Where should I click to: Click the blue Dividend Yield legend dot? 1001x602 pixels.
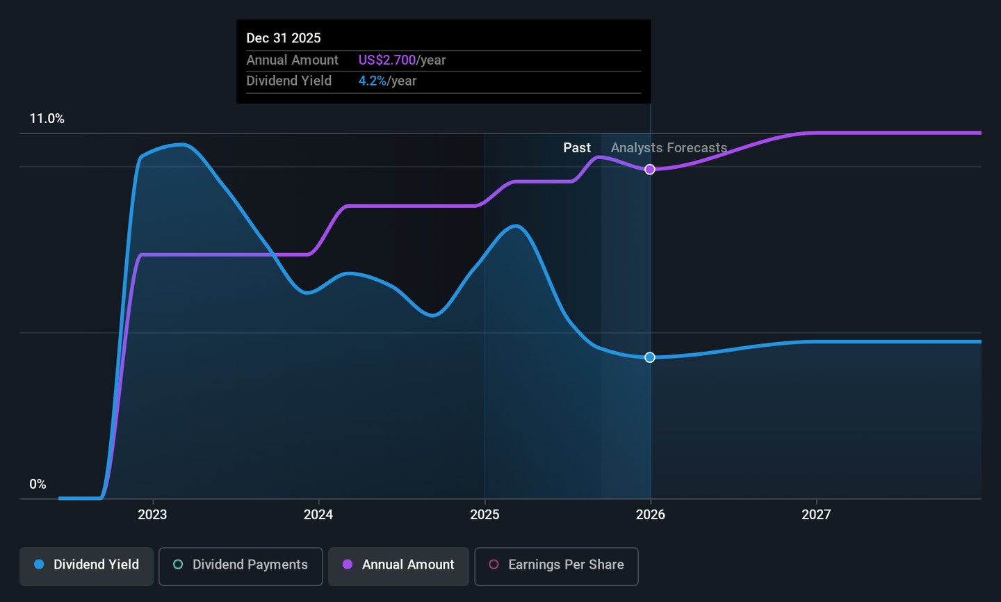coord(39,564)
